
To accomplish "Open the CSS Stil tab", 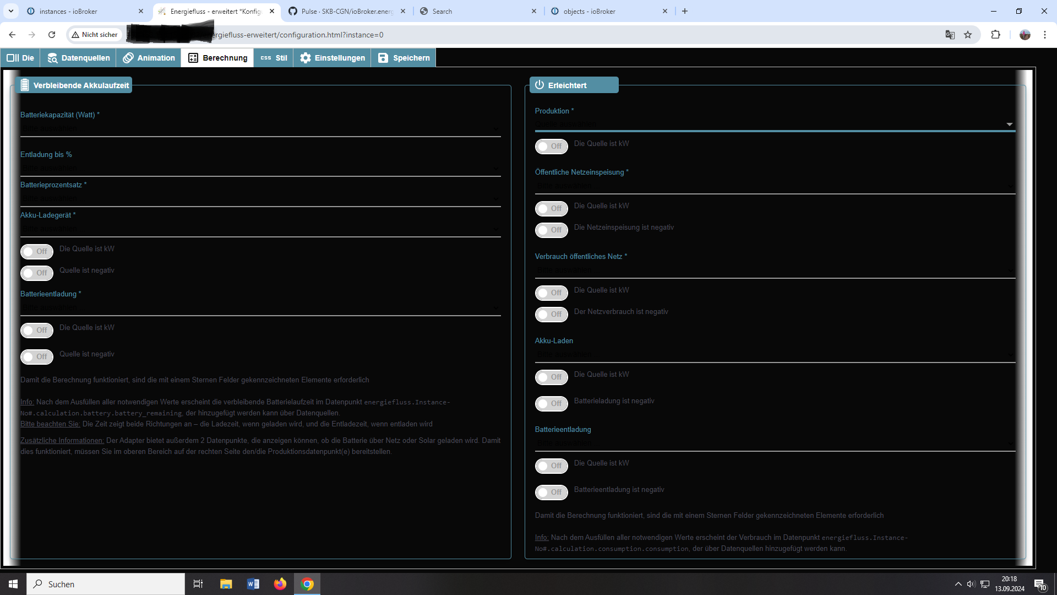I will point(274,58).
